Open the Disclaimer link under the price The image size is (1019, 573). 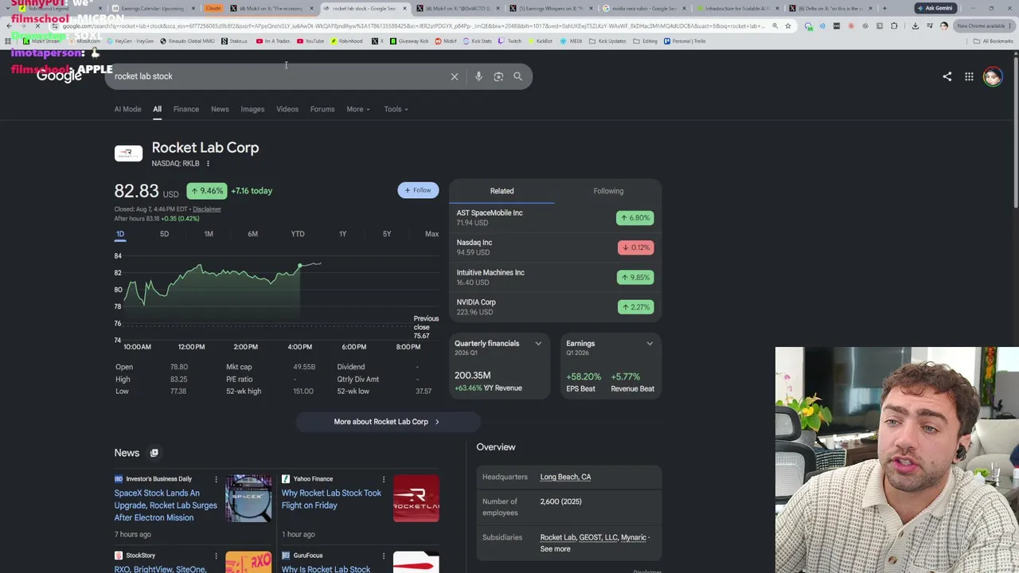point(207,209)
